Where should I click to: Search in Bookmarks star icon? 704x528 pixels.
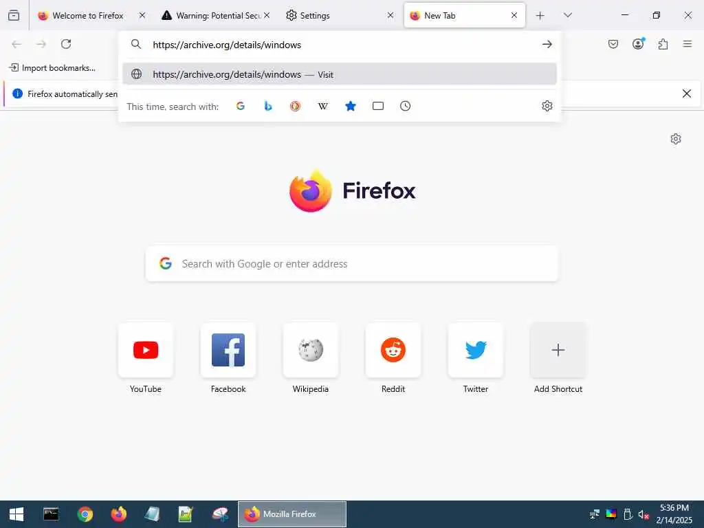[350, 106]
